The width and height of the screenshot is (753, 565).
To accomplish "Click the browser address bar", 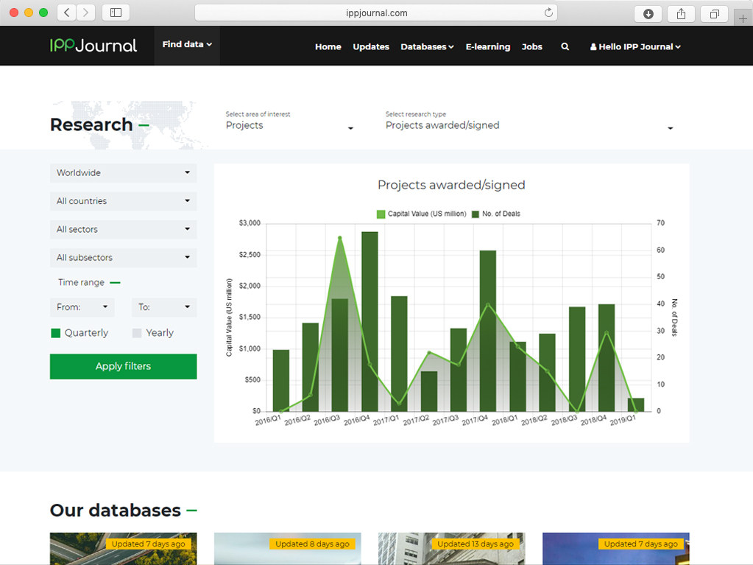I will point(375,13).
